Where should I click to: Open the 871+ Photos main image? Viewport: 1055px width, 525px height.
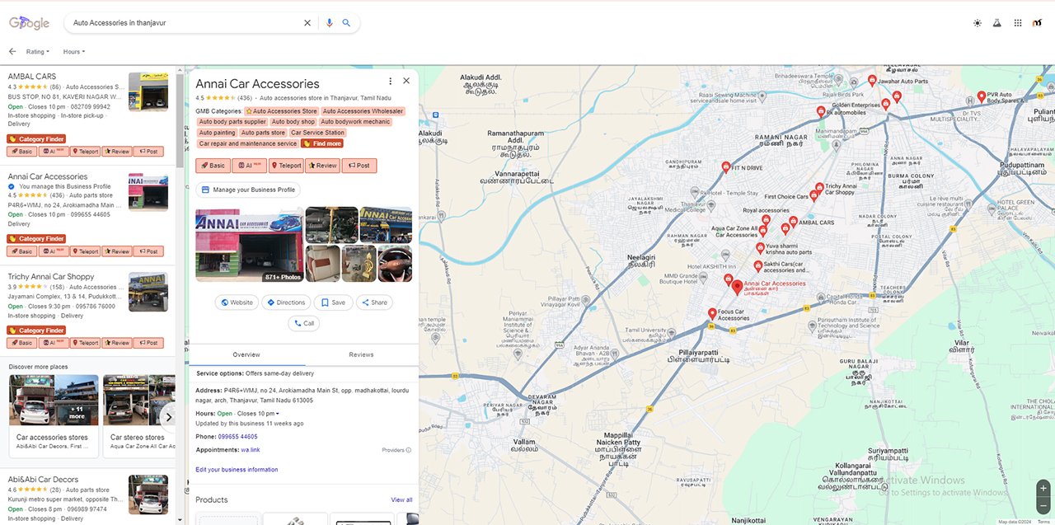click(x=249, y=244)
